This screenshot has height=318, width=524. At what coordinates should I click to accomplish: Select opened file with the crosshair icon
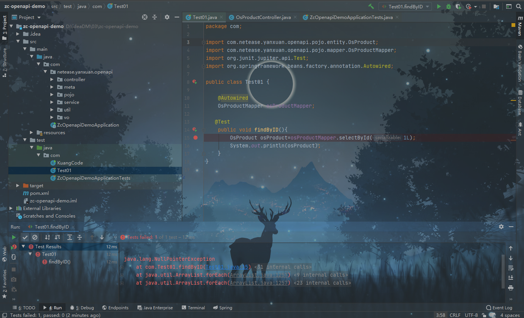[x=145, y=17]
